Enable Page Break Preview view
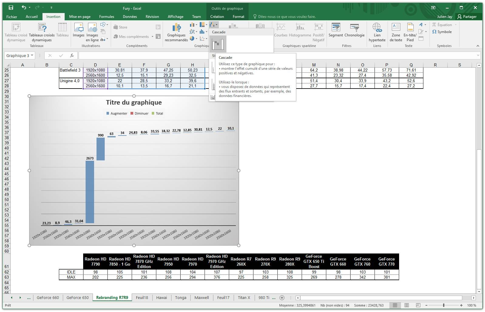485x312 pixels. [x=418, y=305]
